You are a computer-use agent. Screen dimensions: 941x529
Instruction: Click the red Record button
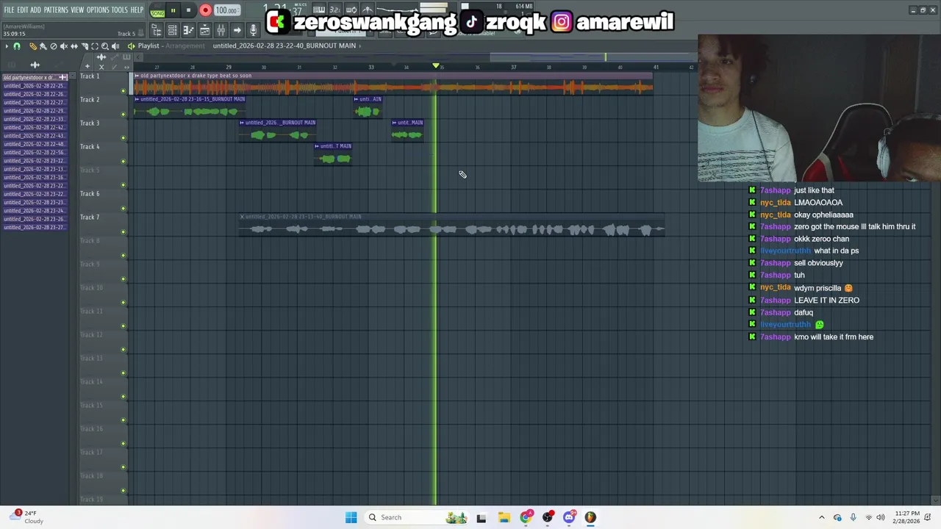(x=205, y=10)
